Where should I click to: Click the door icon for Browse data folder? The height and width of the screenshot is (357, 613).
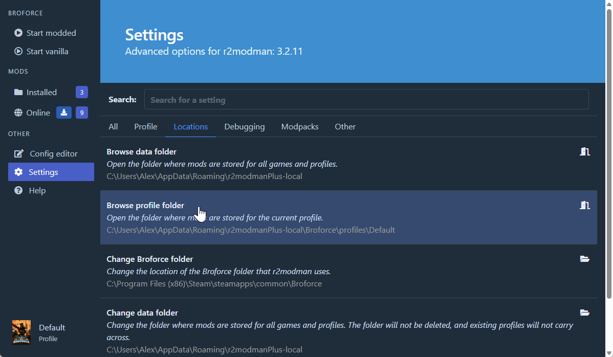pyautogui.click(x=585, y=151)
